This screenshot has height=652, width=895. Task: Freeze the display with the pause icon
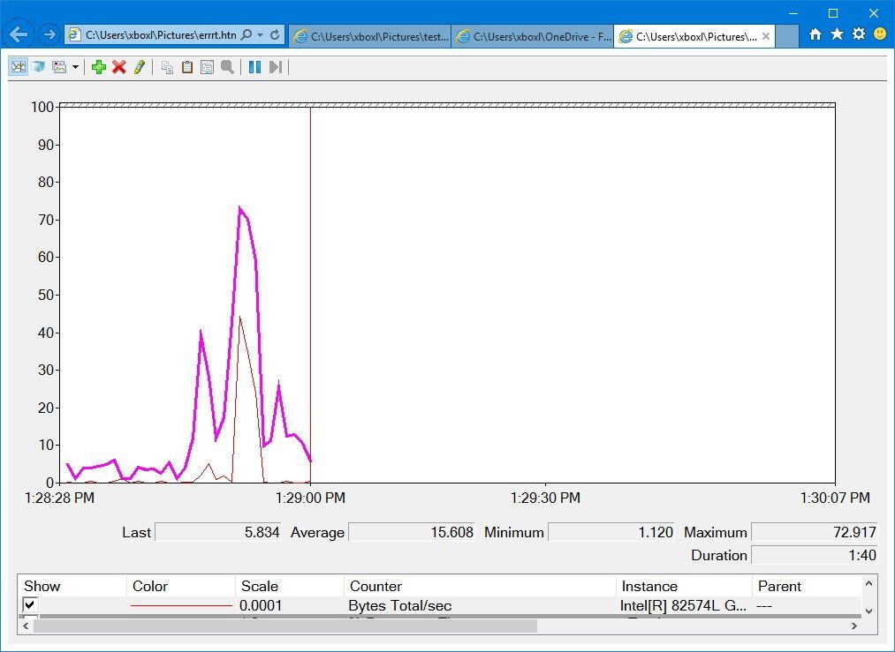253,66
